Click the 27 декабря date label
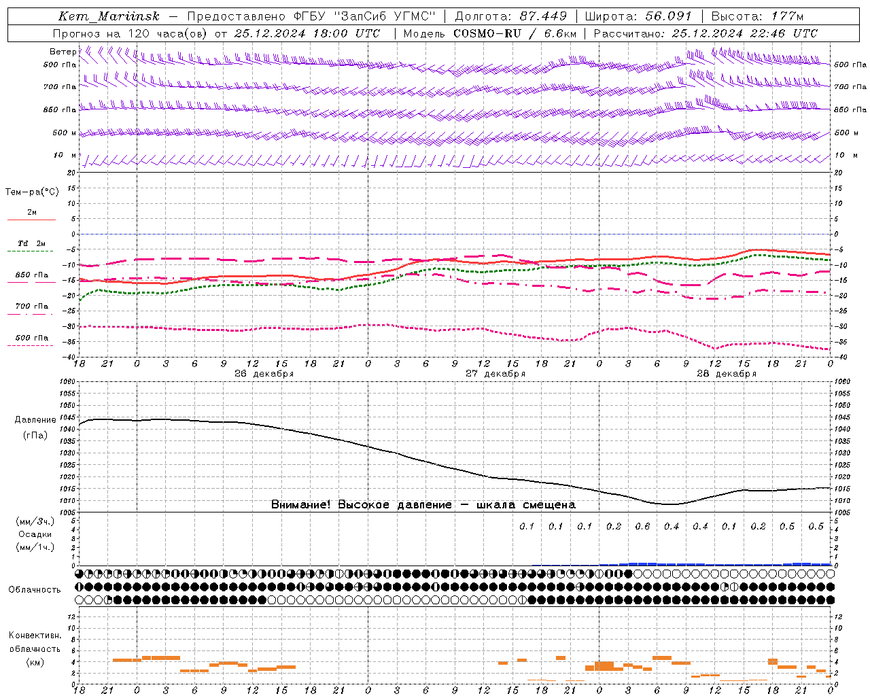 (x=495, y=374)
